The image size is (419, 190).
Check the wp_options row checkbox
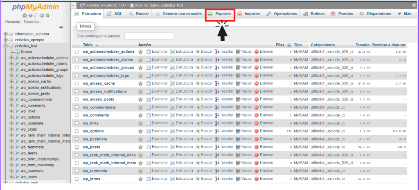coord(77,131)
